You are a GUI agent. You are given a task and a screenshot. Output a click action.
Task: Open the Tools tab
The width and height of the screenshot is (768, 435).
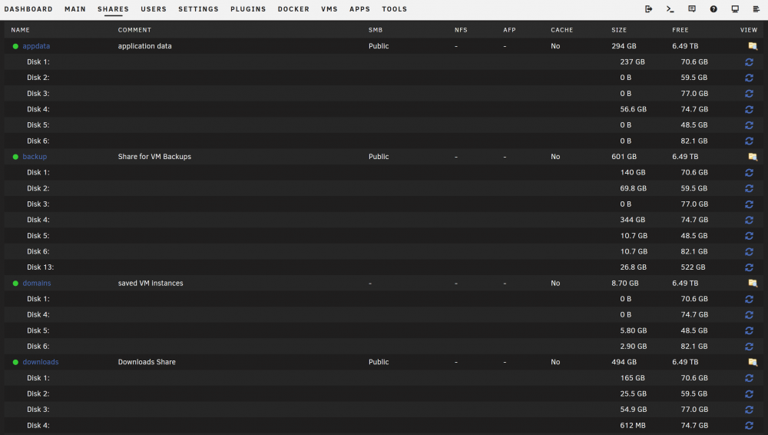click(394, 8)
